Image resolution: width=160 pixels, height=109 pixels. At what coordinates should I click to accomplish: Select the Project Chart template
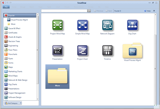pyautogui.click(x=83, y=51)
